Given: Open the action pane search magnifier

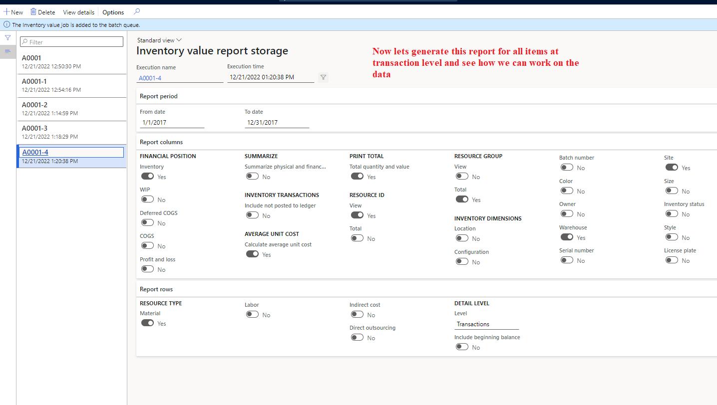Looking at the screenshot, I should (136, 11).
